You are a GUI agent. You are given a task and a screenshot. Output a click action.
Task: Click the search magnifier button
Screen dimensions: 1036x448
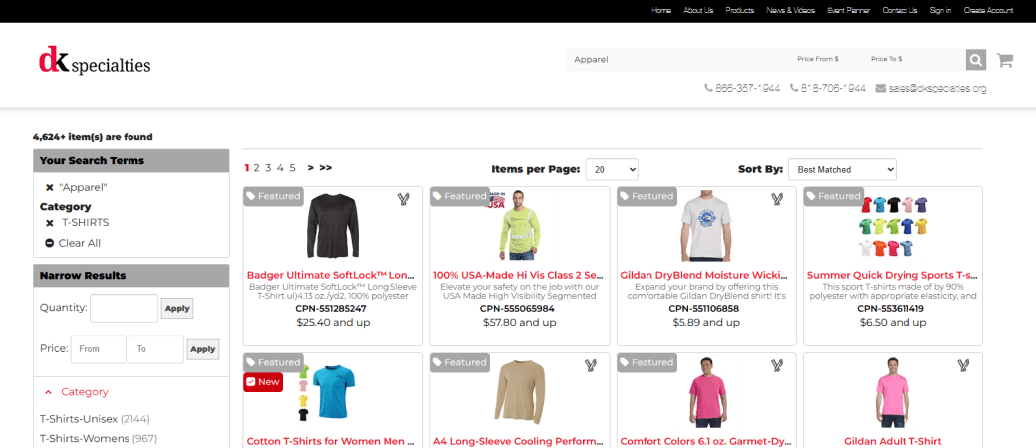976,60
